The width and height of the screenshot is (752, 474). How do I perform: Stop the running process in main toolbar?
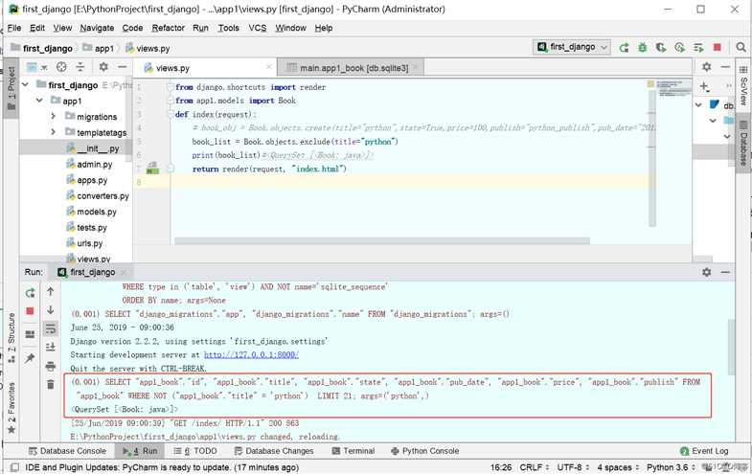717,47
